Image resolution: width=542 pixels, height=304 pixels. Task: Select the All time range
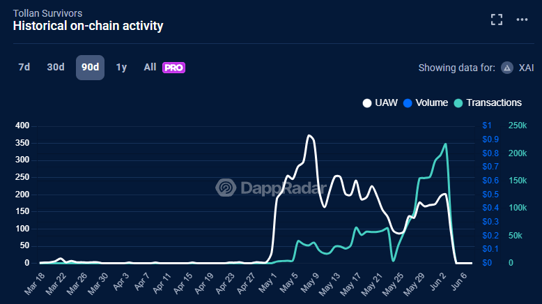click(x=150, y=67)
